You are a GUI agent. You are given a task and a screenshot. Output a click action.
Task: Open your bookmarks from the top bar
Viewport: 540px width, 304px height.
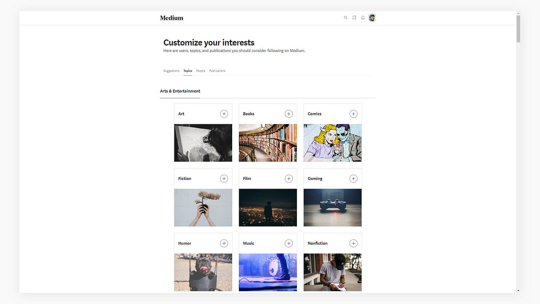point(354,17)
